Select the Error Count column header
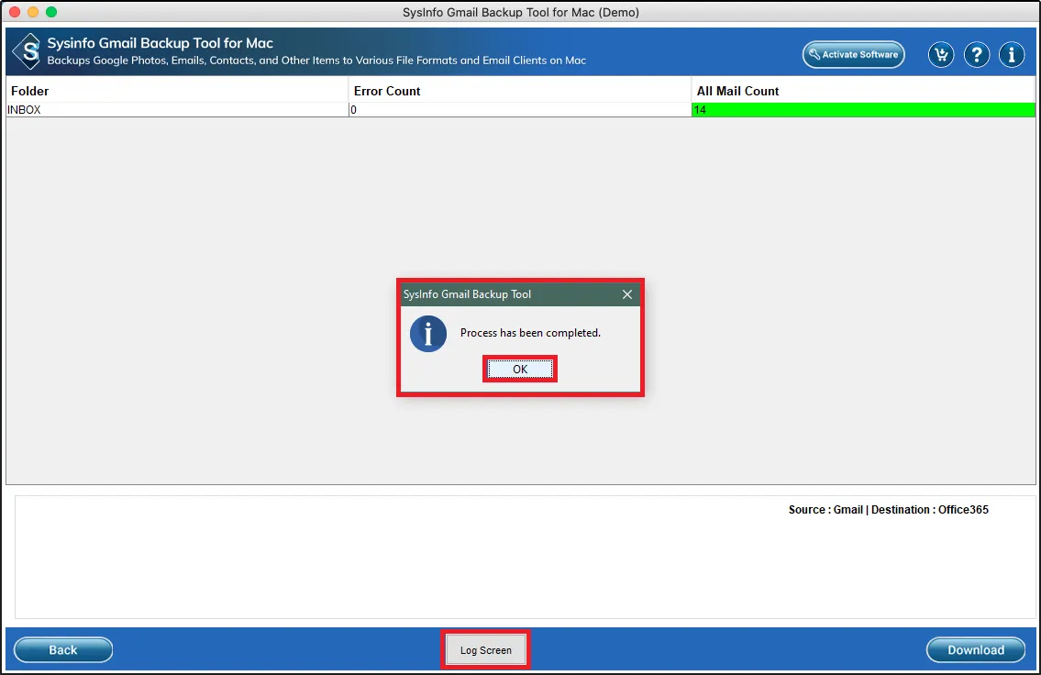 click(520, 91)
